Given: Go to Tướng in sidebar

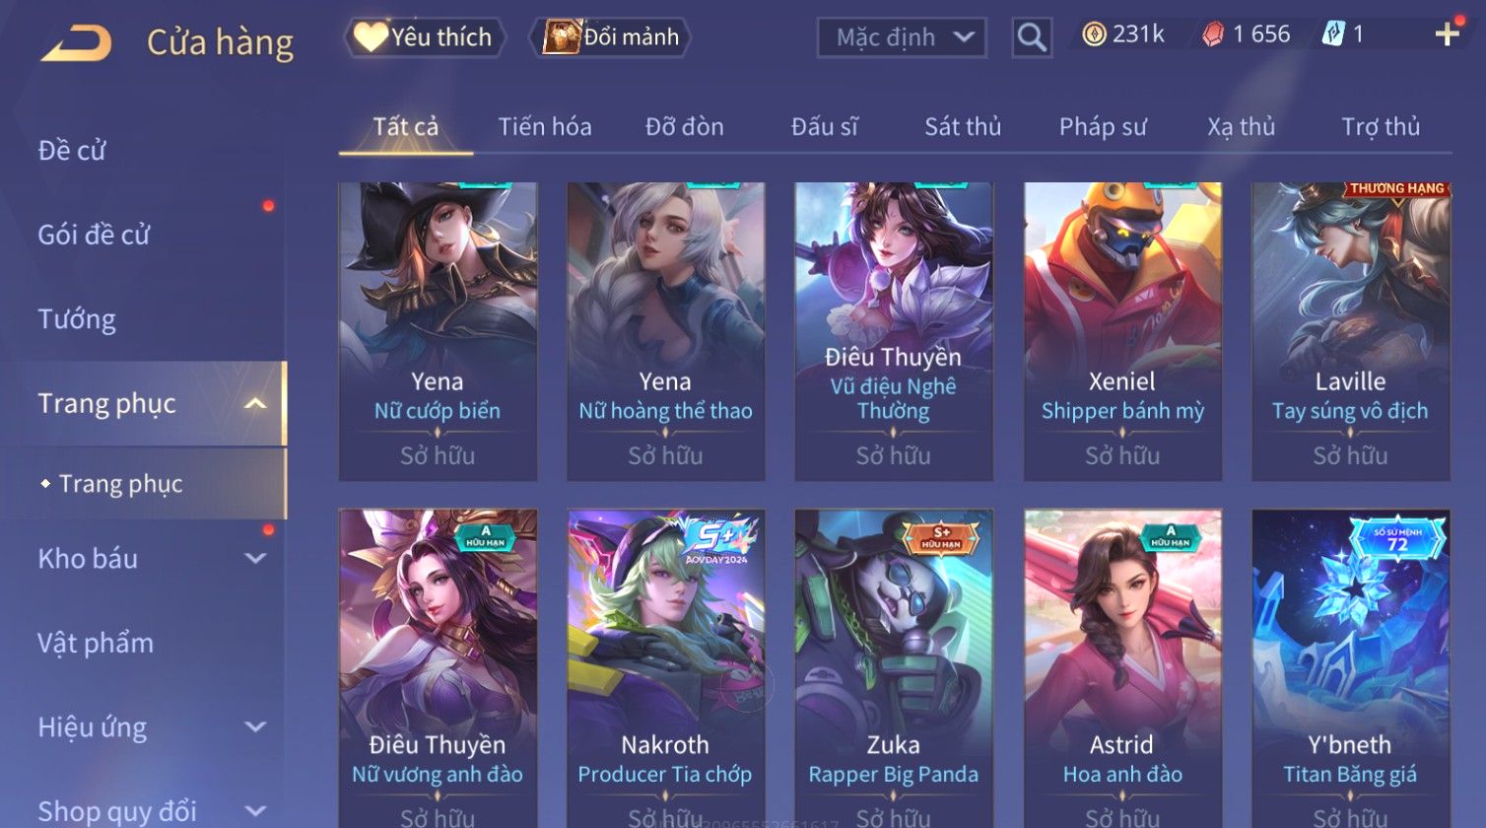Looking at the screenshot, I should (x=77, y=319).
